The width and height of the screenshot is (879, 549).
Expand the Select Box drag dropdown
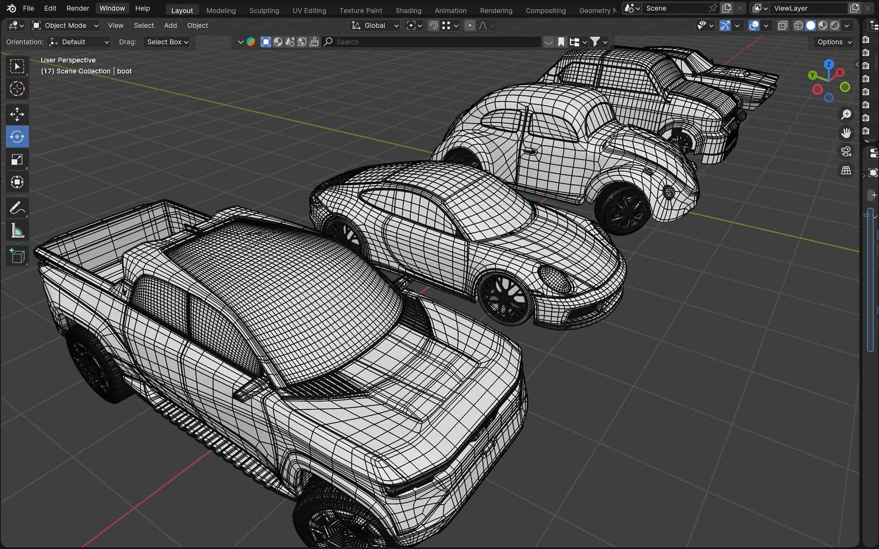click(167, 42)
